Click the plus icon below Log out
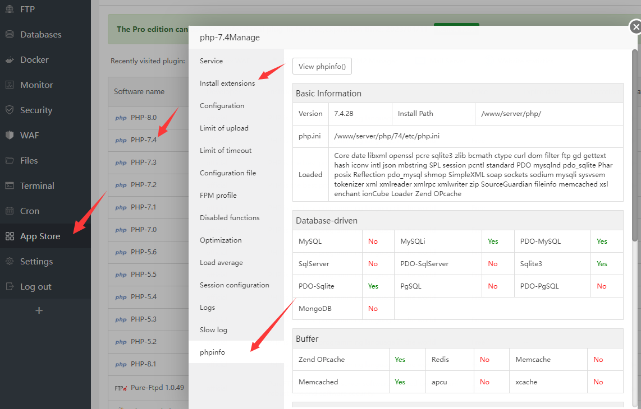This screenshot has width=641, height=409. pyautogui.click(x=39, y=310)
